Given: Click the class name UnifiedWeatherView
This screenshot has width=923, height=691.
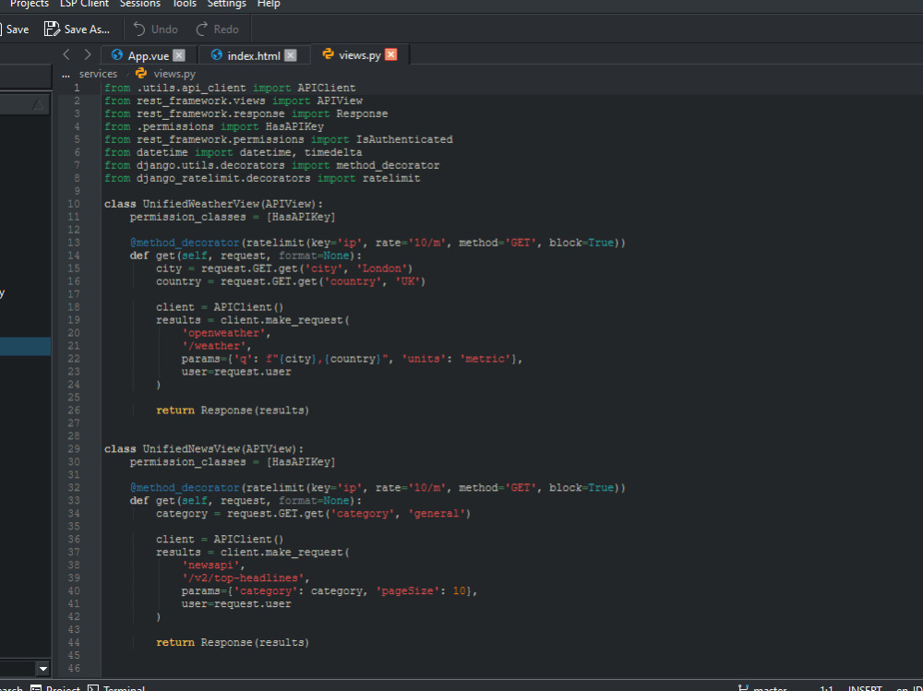Looking at the screenshot, I should tap(200, 204).
